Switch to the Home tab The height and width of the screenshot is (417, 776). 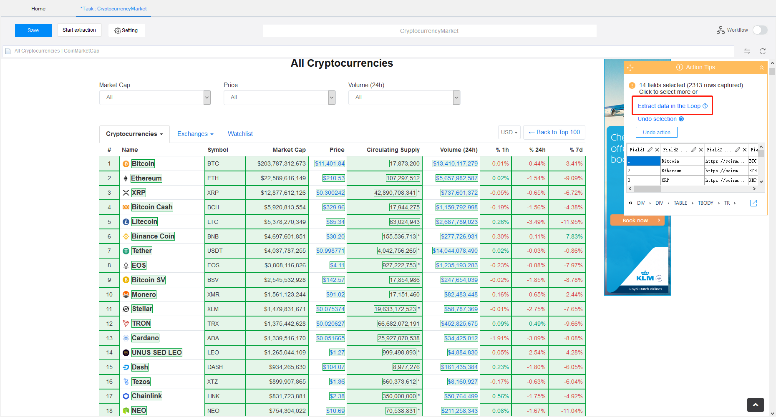click(x=38, y=9)
